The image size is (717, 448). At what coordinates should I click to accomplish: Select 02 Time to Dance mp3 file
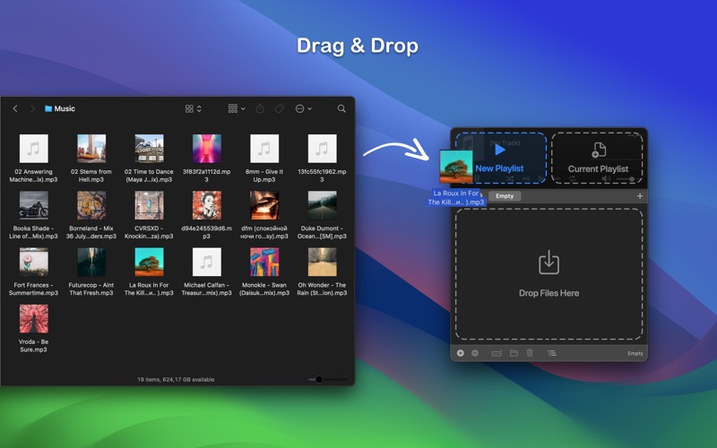(149, 159)
